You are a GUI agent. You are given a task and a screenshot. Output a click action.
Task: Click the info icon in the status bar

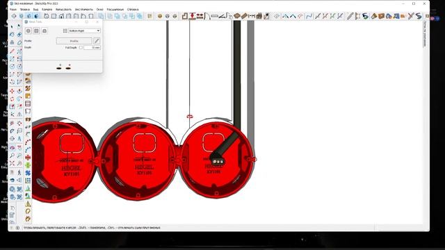coord(17,228)
